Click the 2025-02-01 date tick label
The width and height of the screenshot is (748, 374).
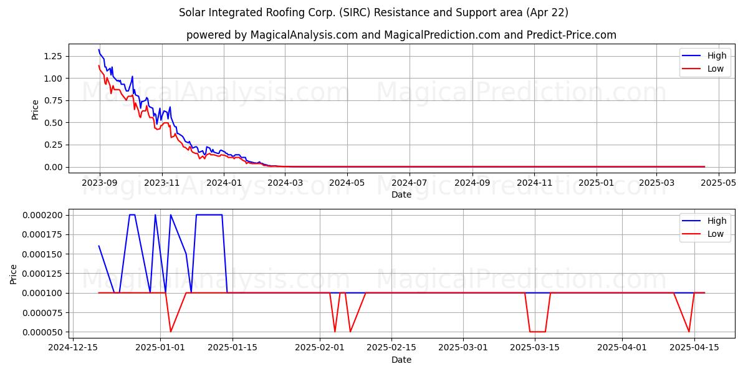(x=319, y=348)
